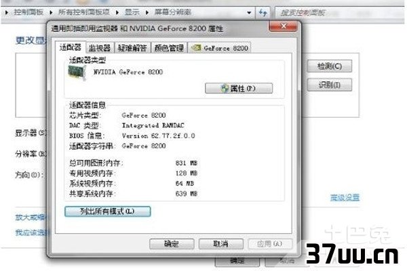Viewport: 407px width, 271px height.
Task: Click the dialog 取消 button
Action: pyautogui.click(x=221, y=244)
